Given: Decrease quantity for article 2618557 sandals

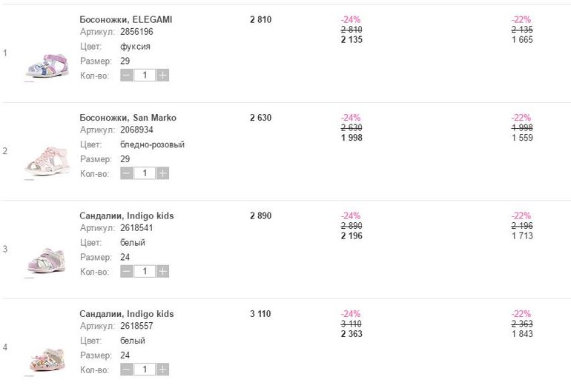Looking at the screenshot, I should point(127,370).
